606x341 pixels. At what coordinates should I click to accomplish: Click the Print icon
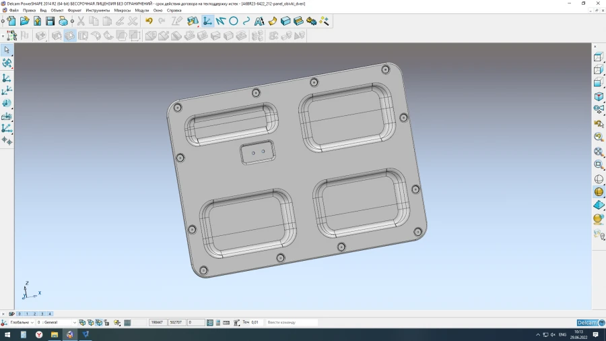click(x=63, y=21)
